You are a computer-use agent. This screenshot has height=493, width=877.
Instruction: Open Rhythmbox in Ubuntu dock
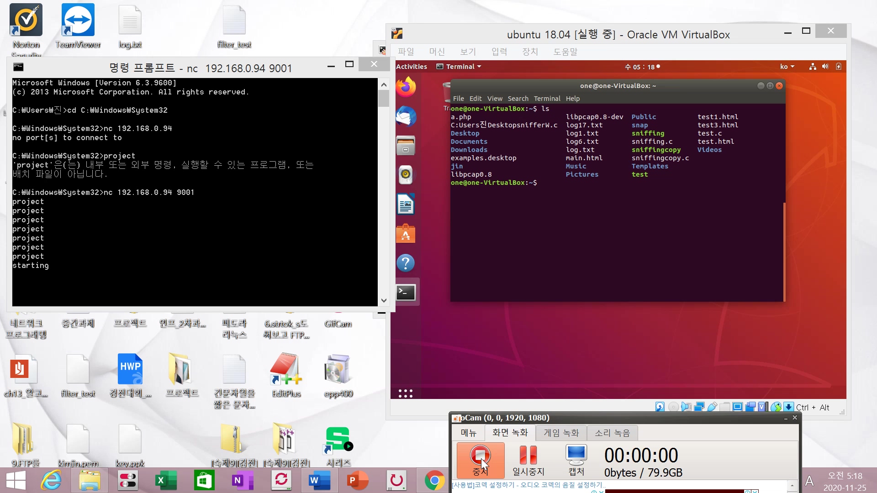tap(406, 175)
